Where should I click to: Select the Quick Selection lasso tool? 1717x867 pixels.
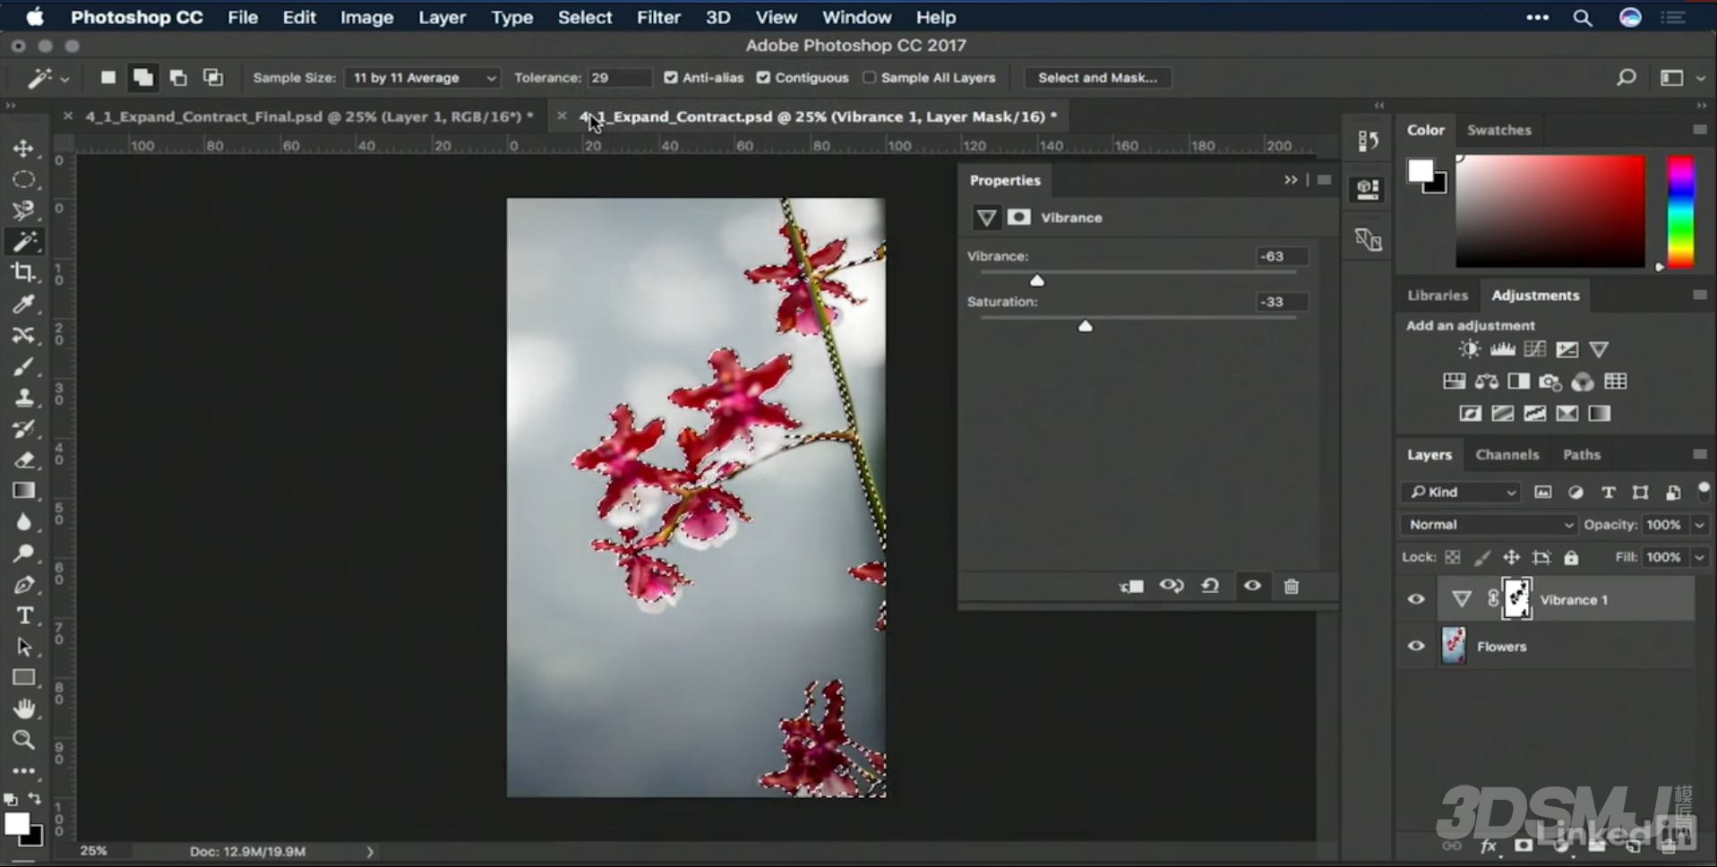[x=24, y=210]
